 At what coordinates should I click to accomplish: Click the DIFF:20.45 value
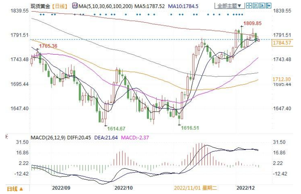pyautogui.click(x=79, y=138)
